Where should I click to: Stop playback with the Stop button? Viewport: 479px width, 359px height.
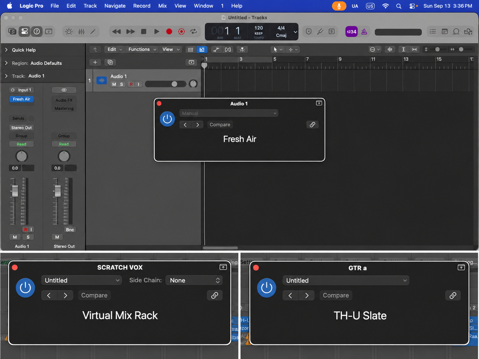[x=144, y=31]
